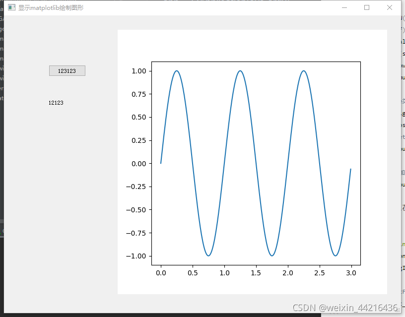Click y-axis tick label −1.00
This screenshot has height=317, width=405.
point(136,256)
